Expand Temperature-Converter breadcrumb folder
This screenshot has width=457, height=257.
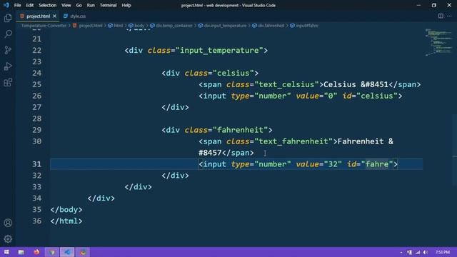44,26
